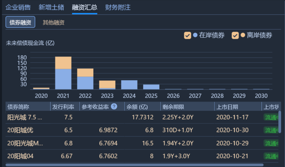Screen dimensions: 285x167
Task: Click the remaining term 310D+1.0Y
Action: point(178,130)
